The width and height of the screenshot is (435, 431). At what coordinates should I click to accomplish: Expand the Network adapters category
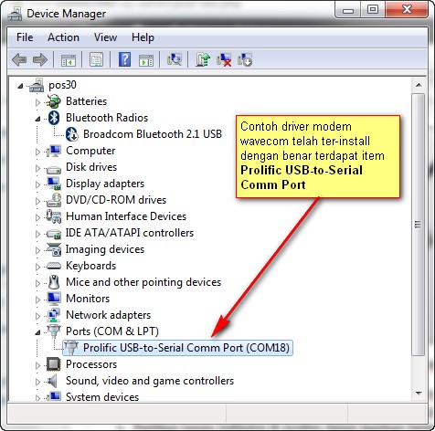coord(37,316)
